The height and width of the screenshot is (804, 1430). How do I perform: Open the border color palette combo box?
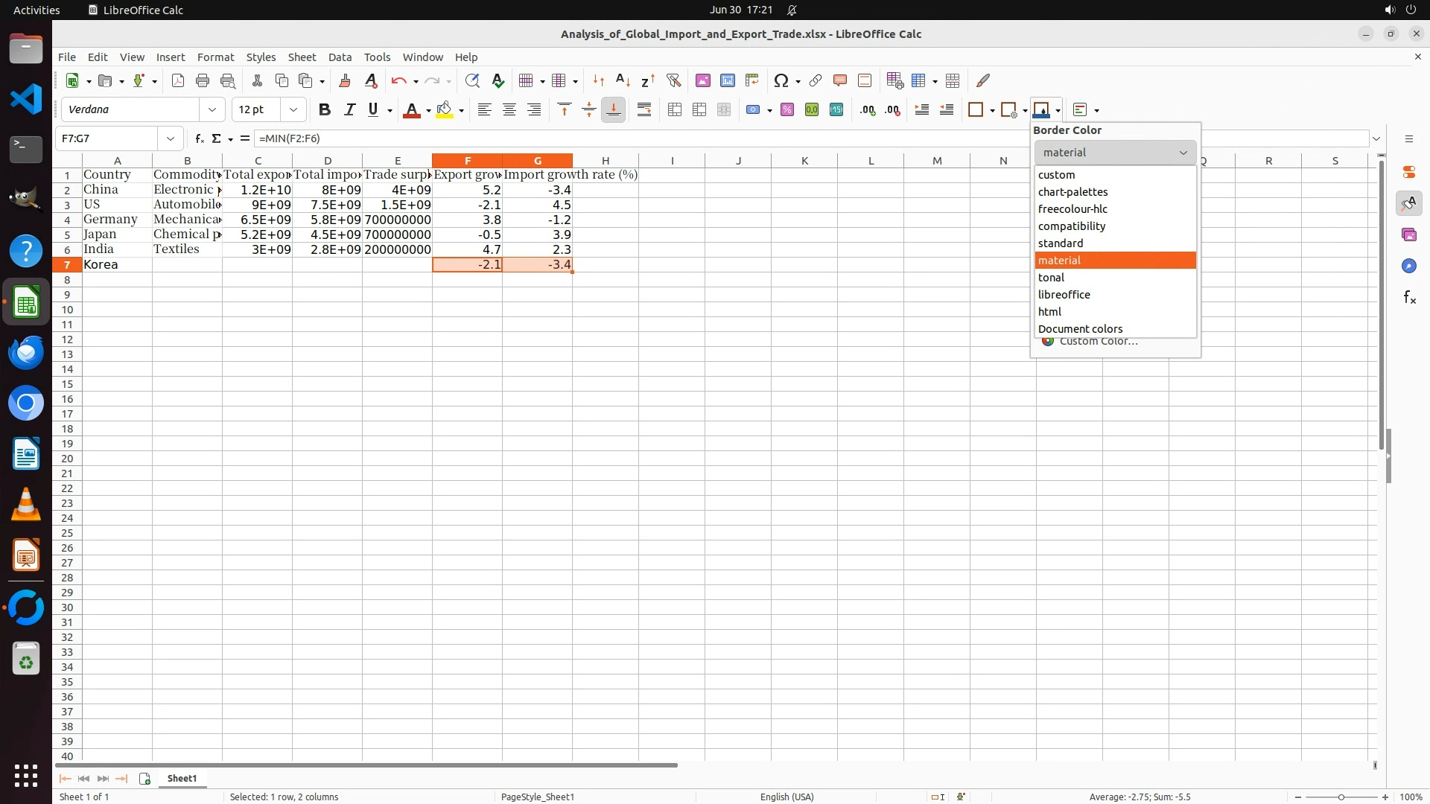pos(1115,153)
